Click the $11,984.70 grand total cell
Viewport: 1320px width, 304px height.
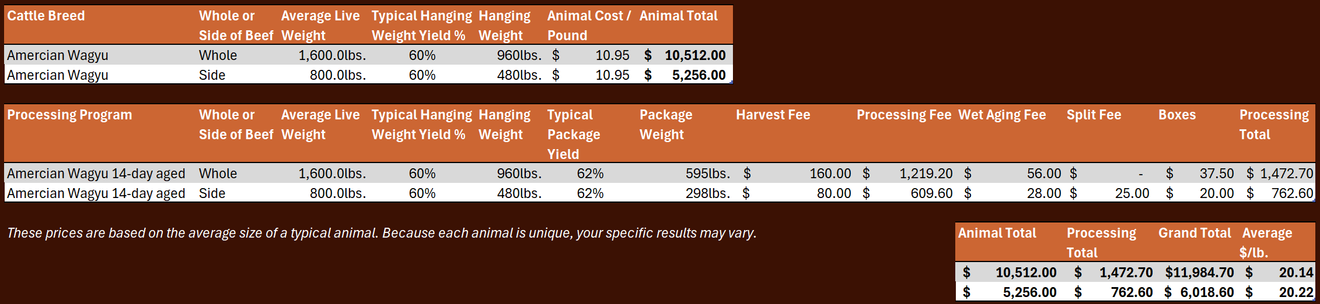[1199, 273]
